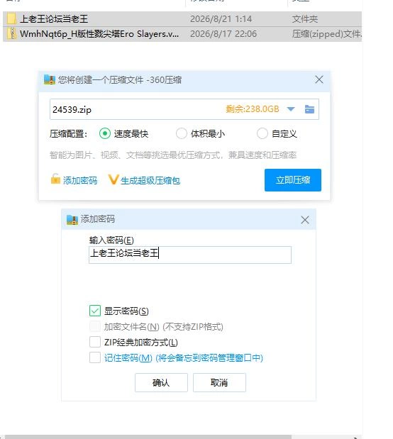Close the 添加密码 dialog
This screenshot has height=439, width=393.
(305, 220)
